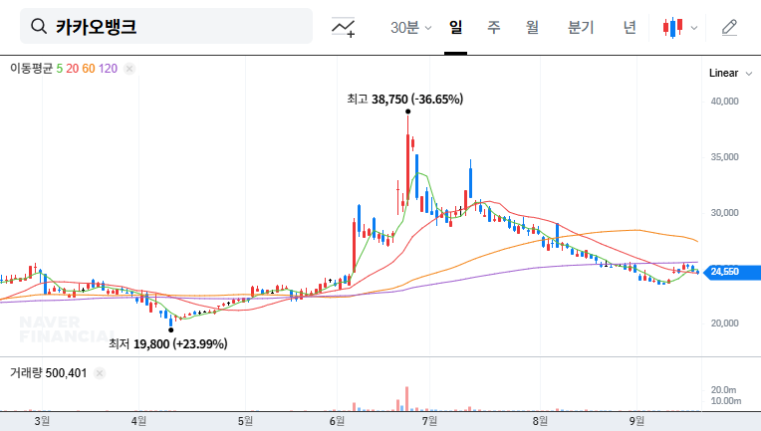The width and height of the screenshot is (761, 431).
Task: Click the tallest red volume bar
Action: click(x=407, y=399)
